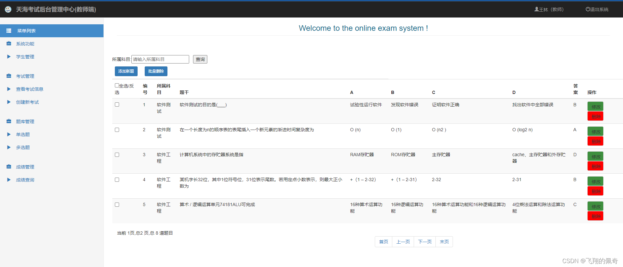Click the briefcase icon beside 系统功能
623x267 pixels.
[x=9, y=43]
